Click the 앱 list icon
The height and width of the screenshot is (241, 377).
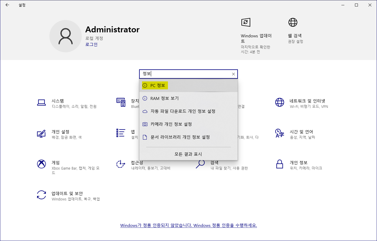(x=121, y=133)
